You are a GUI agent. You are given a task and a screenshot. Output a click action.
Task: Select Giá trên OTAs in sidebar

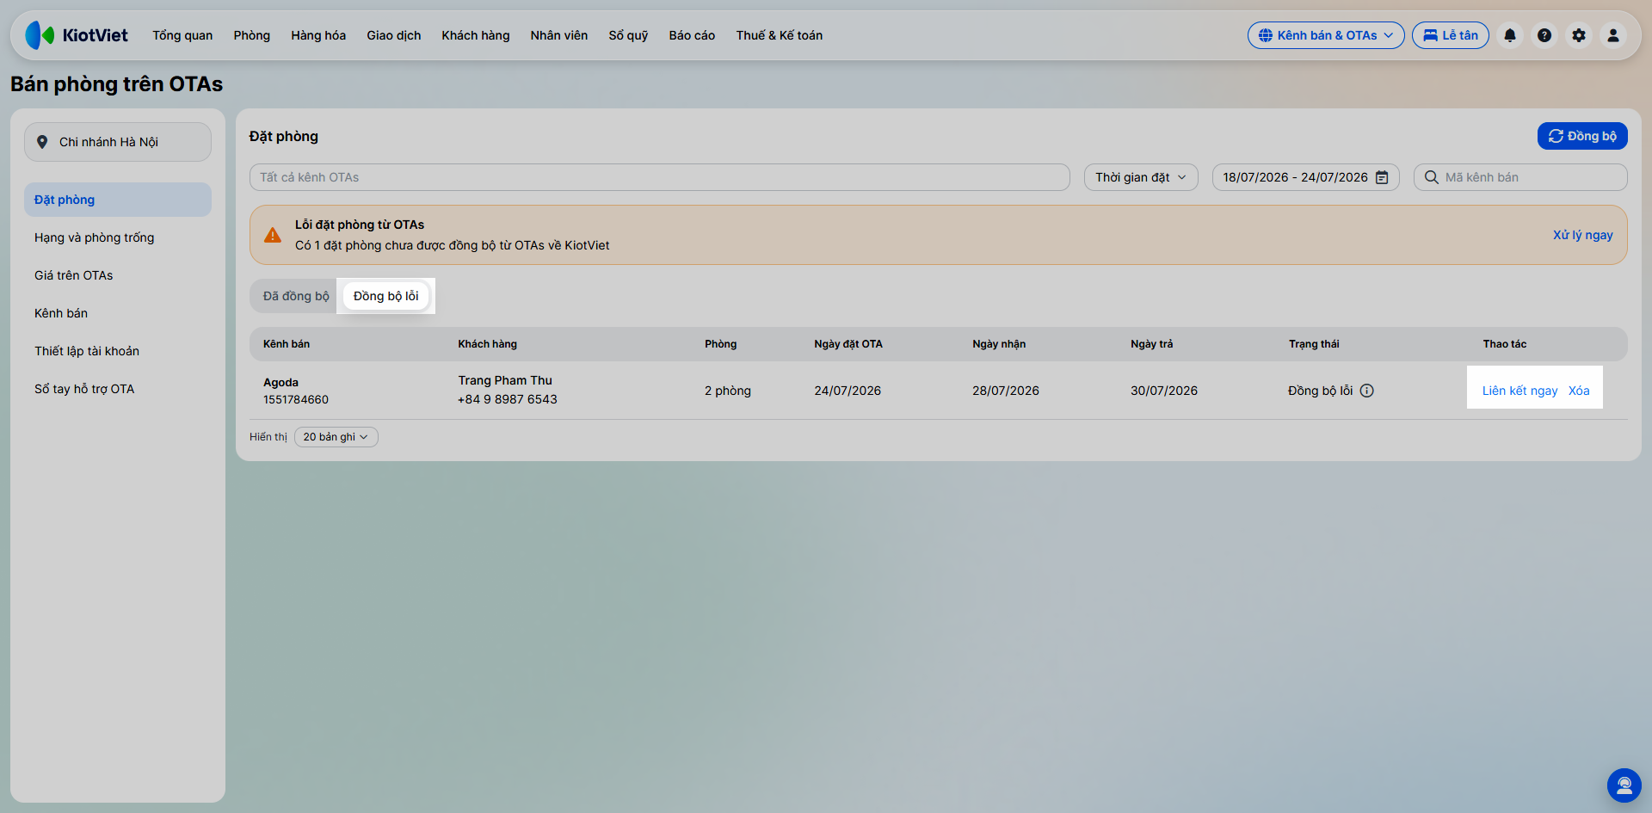click(118, 275)
